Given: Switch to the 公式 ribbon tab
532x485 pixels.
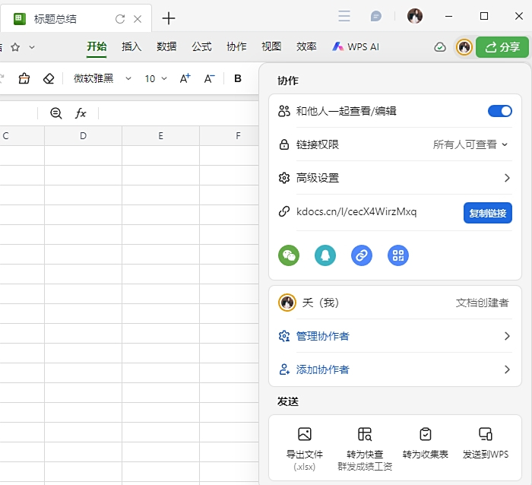Looking at the screenshot, I should pos(201,46).
